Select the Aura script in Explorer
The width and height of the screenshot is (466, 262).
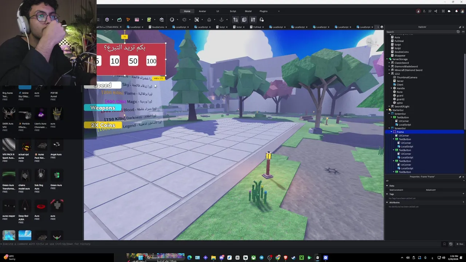(x=397, y=37)
